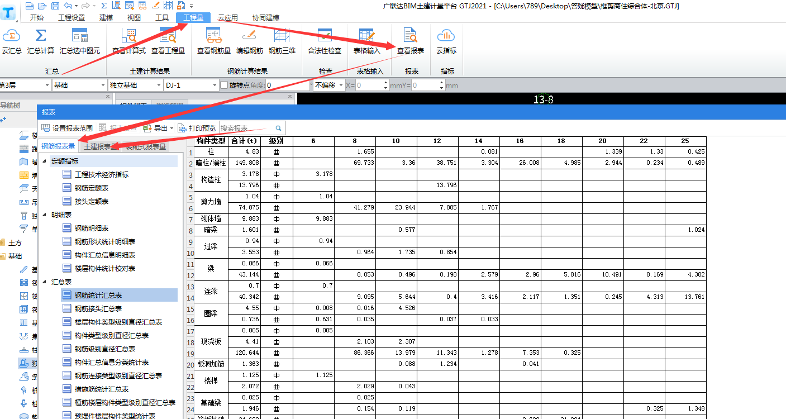
Task: Click 设置报表范围 in report toolbar
Action: pos(67,128)
